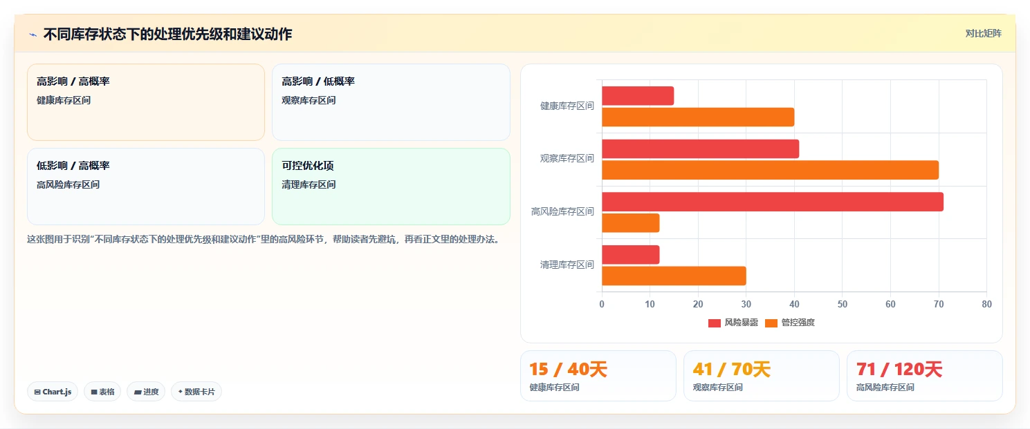Toggle the 风险暴露 legend red swatch
Image resolution: width=1030 pixels, height=429 pixels.
click(715, 323)
